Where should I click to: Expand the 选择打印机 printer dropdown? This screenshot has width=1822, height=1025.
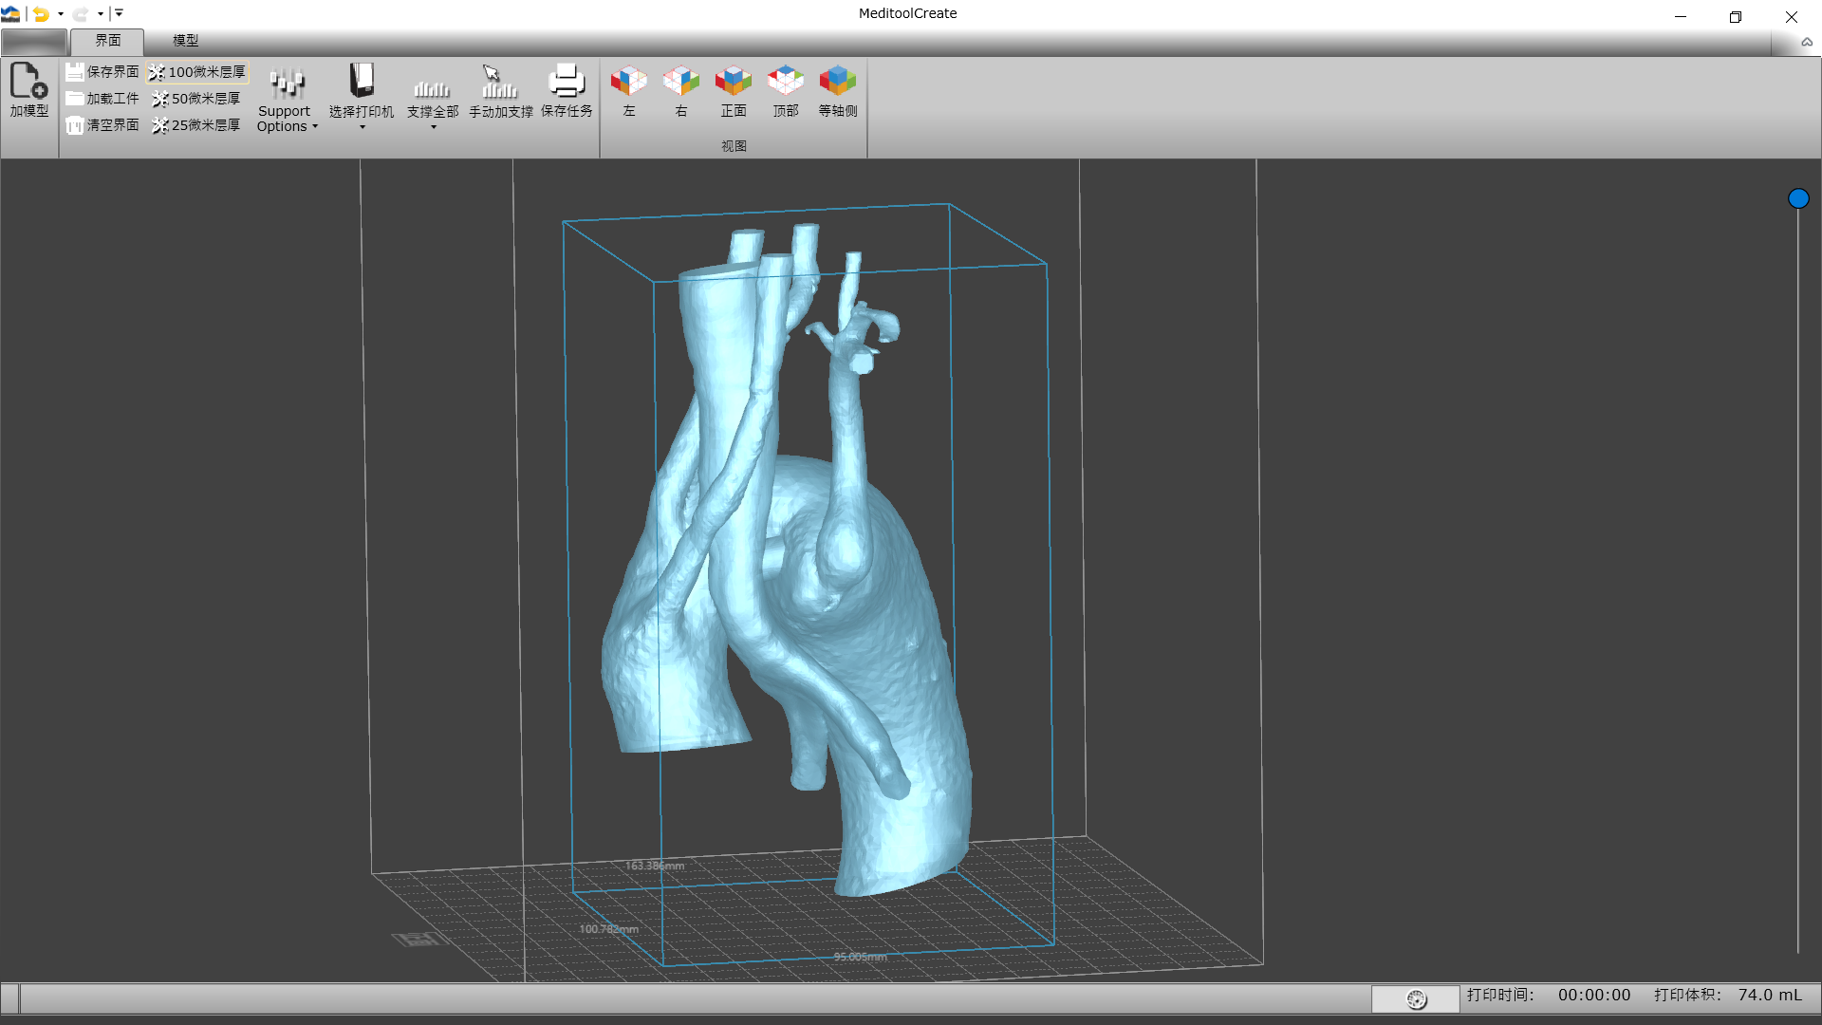point(362,126)
